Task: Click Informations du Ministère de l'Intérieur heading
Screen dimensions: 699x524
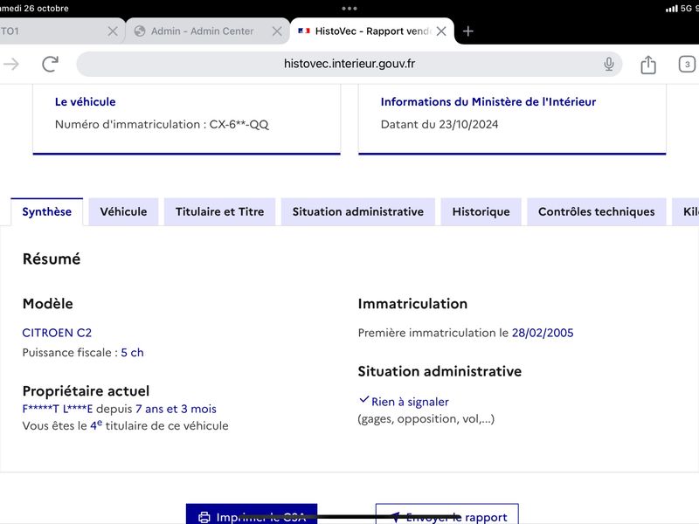Action: click(488, 101)
